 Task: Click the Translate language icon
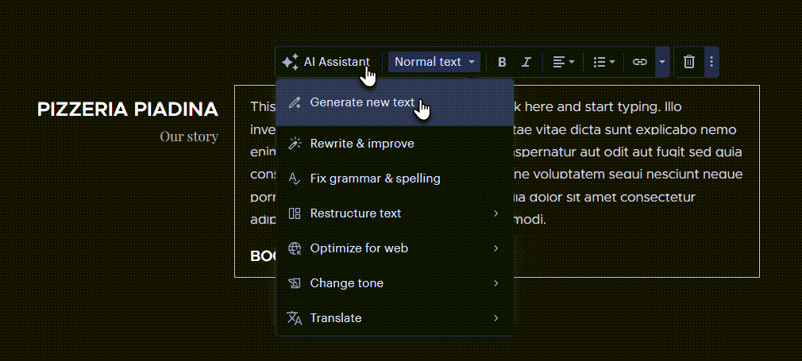point(295,318)
